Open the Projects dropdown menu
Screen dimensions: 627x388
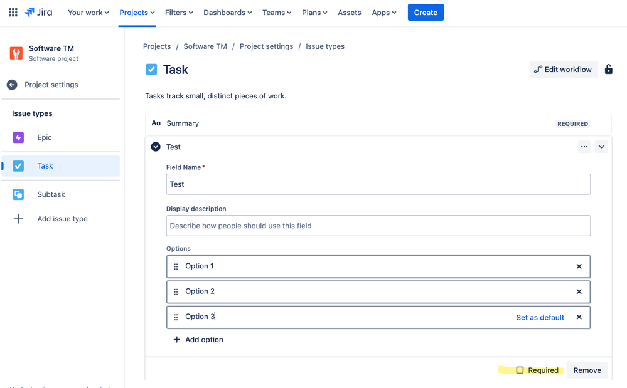(137, 13)
